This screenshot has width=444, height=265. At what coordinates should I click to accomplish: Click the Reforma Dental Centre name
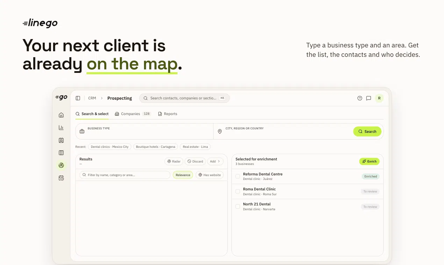[263, 174]
